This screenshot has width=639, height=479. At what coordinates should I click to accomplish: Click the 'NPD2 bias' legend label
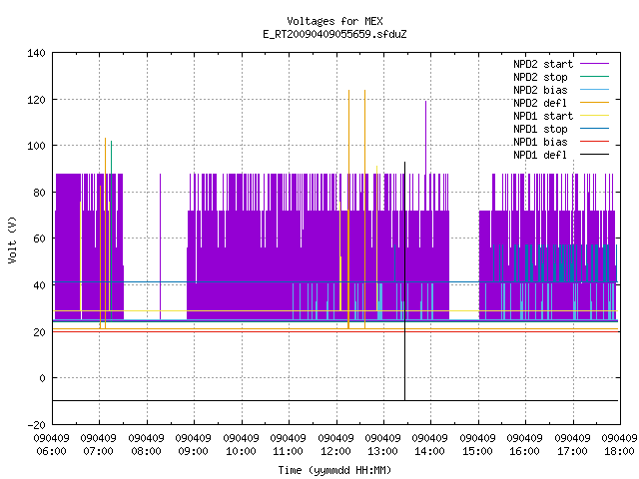pyautogui.click(x=540, y=90)
